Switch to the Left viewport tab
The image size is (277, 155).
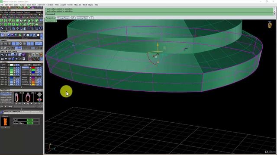click(x=73, y=18)
